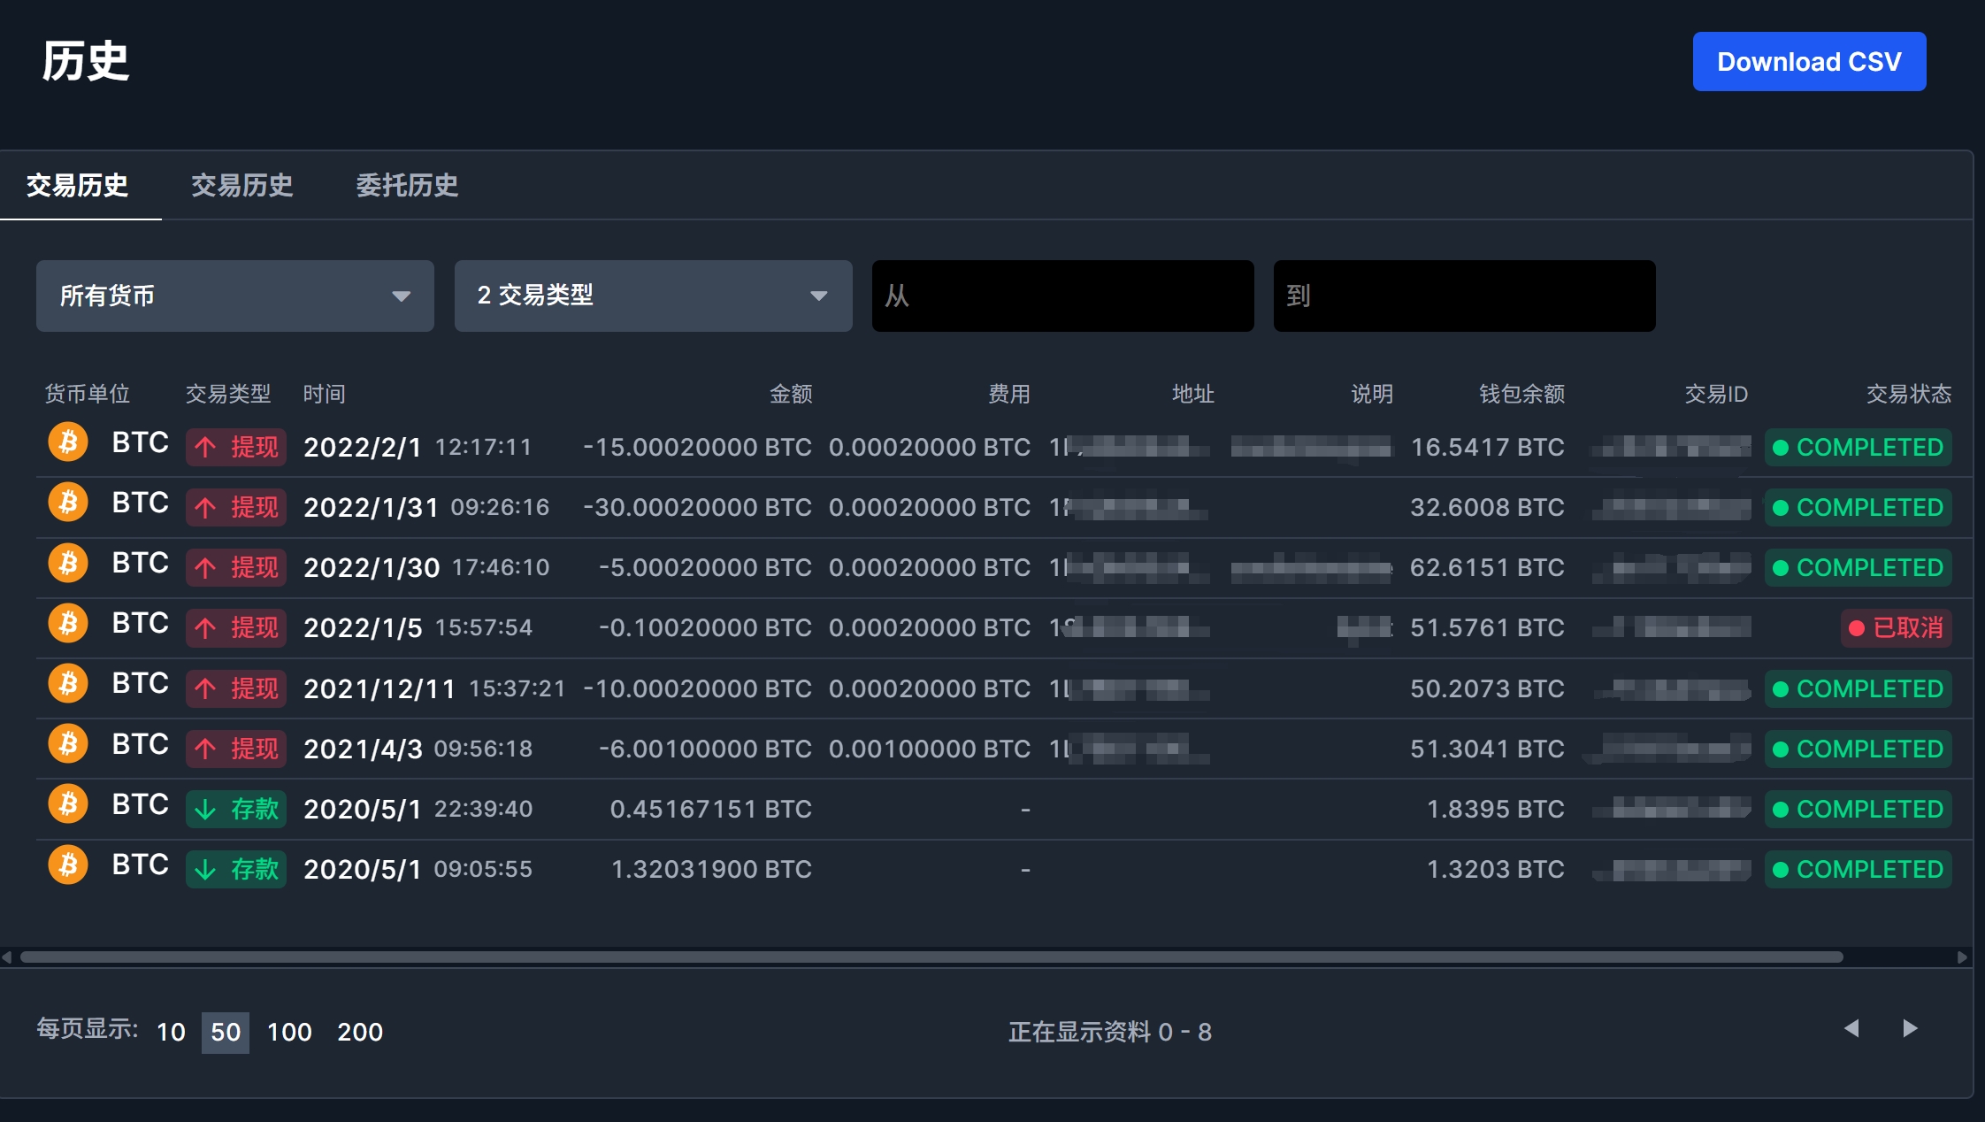Click the BTC icon on the last deposit row
The image size is (1985, 1122).
(67, 865)
